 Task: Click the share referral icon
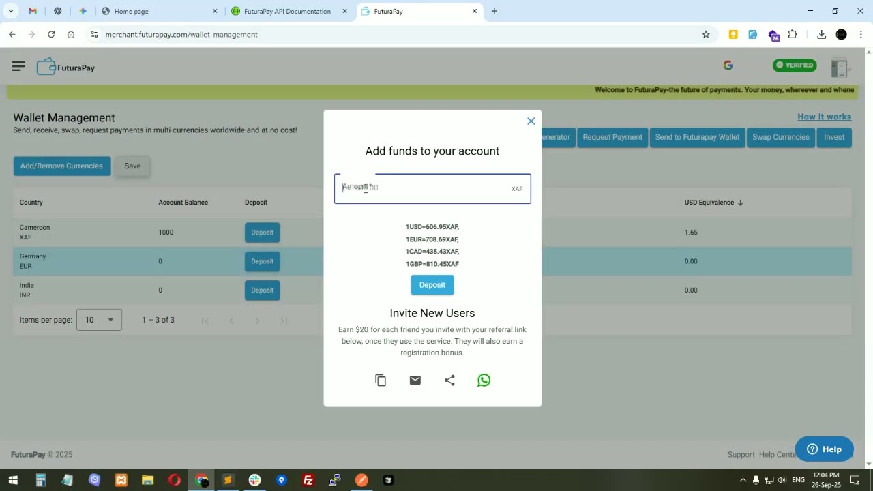pos(449,381)
